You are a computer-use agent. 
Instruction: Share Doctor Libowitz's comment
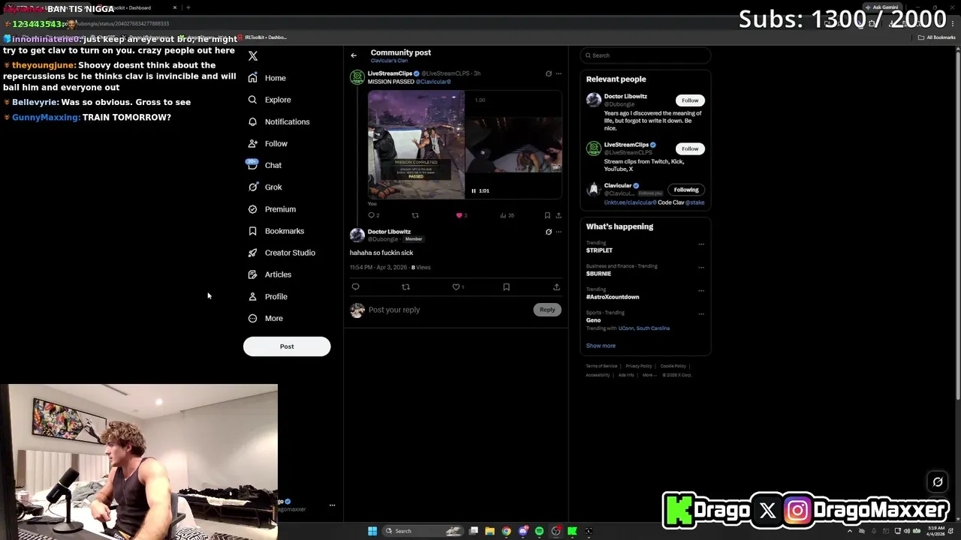click(556, 286)
